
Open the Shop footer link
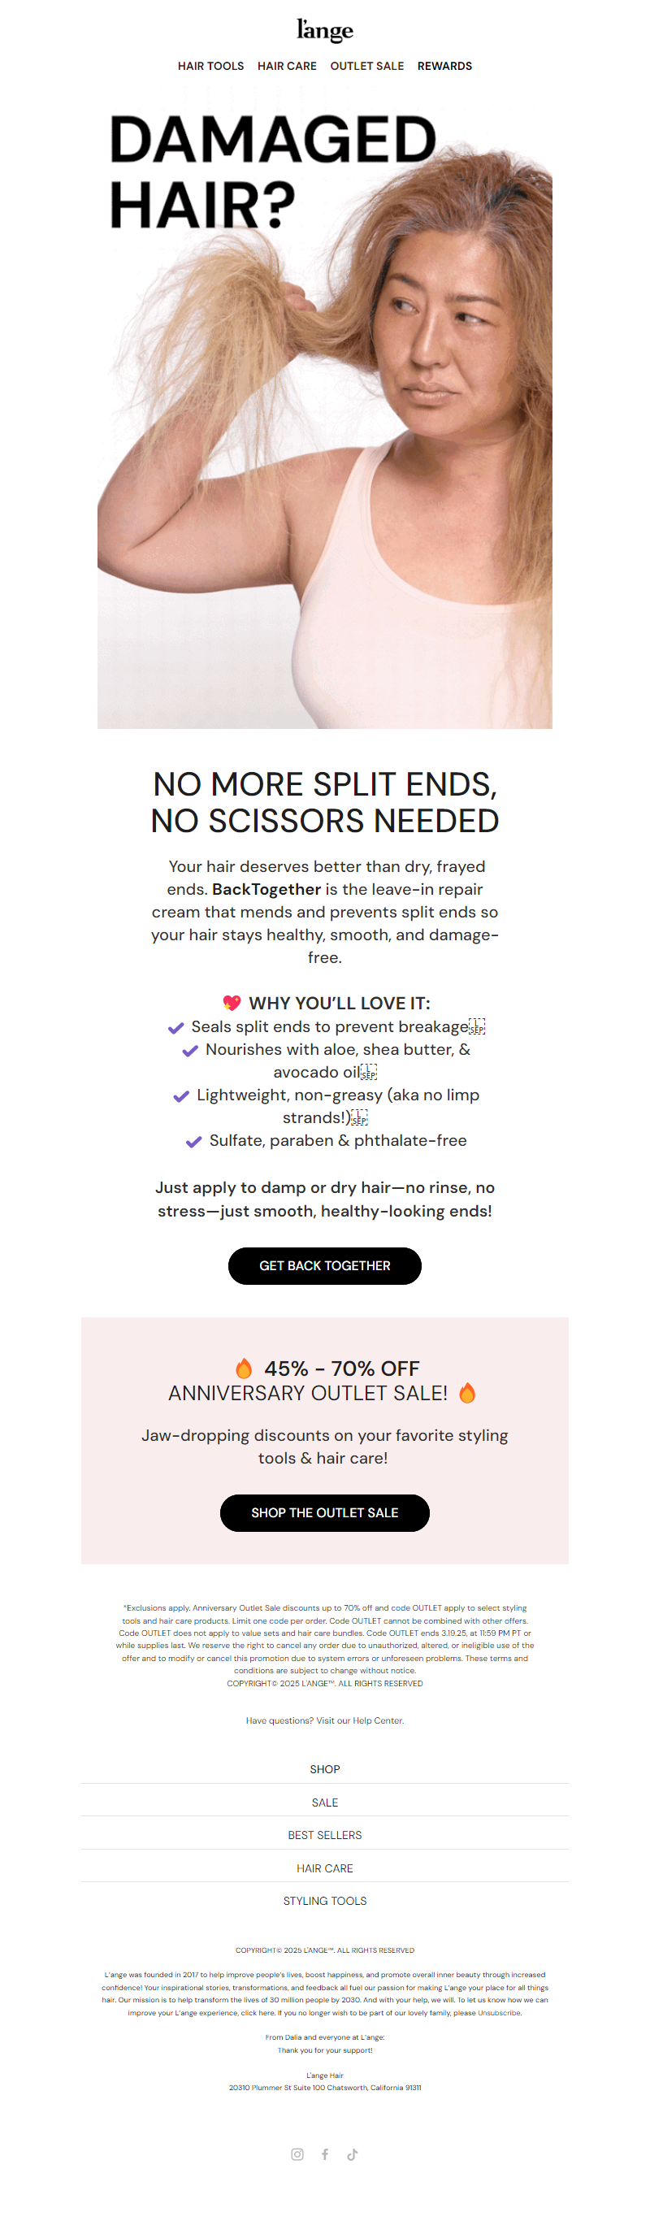point(325,1769)
